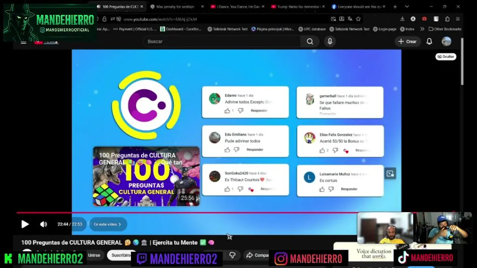This screenshot has width=477, height=268.
Task: Close the I Dance, You Dance tab
Action: click(x=263, y=7)
